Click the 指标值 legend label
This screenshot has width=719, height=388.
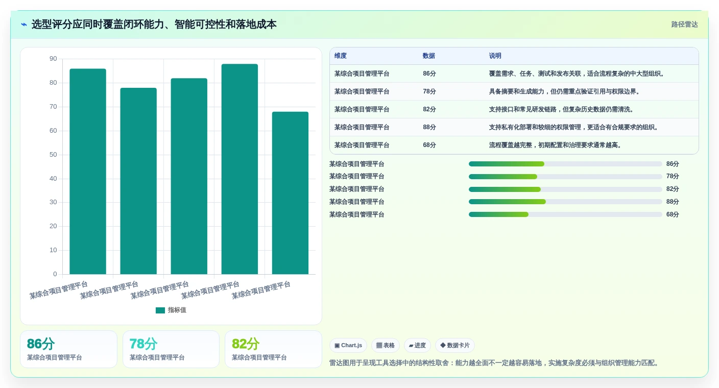click(x=177, y=310)
